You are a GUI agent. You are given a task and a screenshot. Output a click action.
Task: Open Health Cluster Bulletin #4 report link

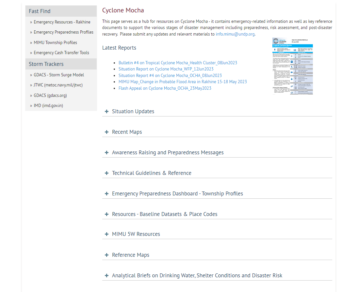(178, 63)
